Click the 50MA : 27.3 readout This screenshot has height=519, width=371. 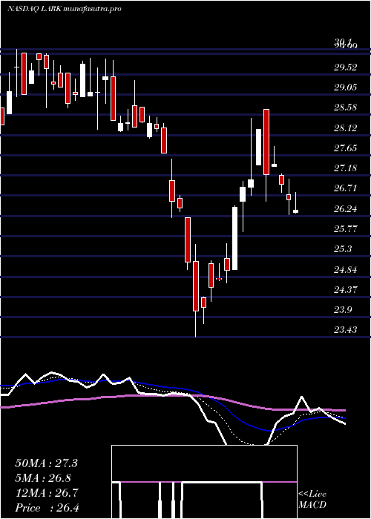[46, 463]
